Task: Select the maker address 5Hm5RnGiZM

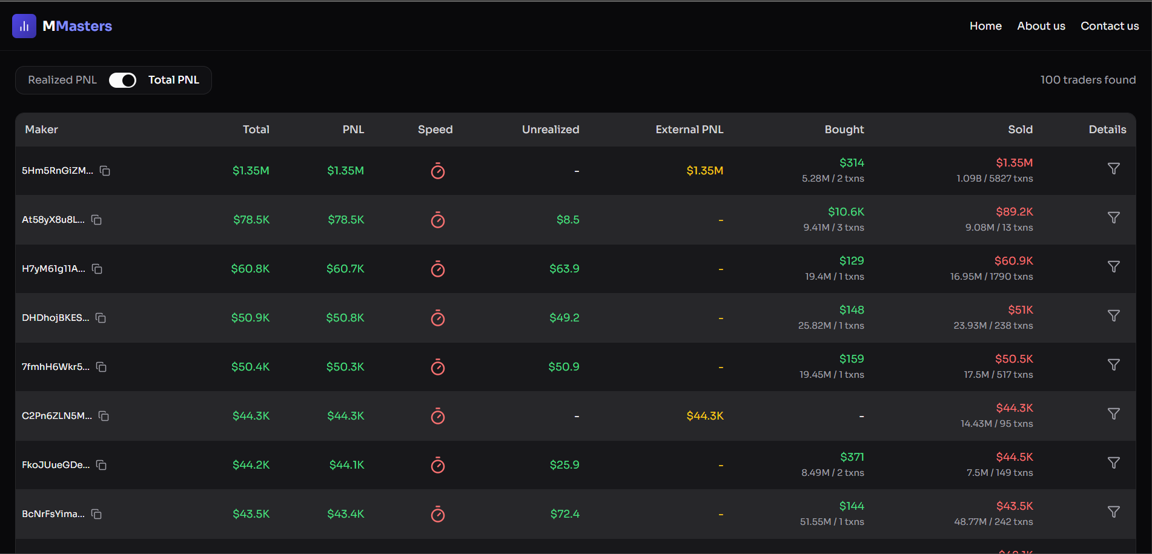Action: coord(58,171)
